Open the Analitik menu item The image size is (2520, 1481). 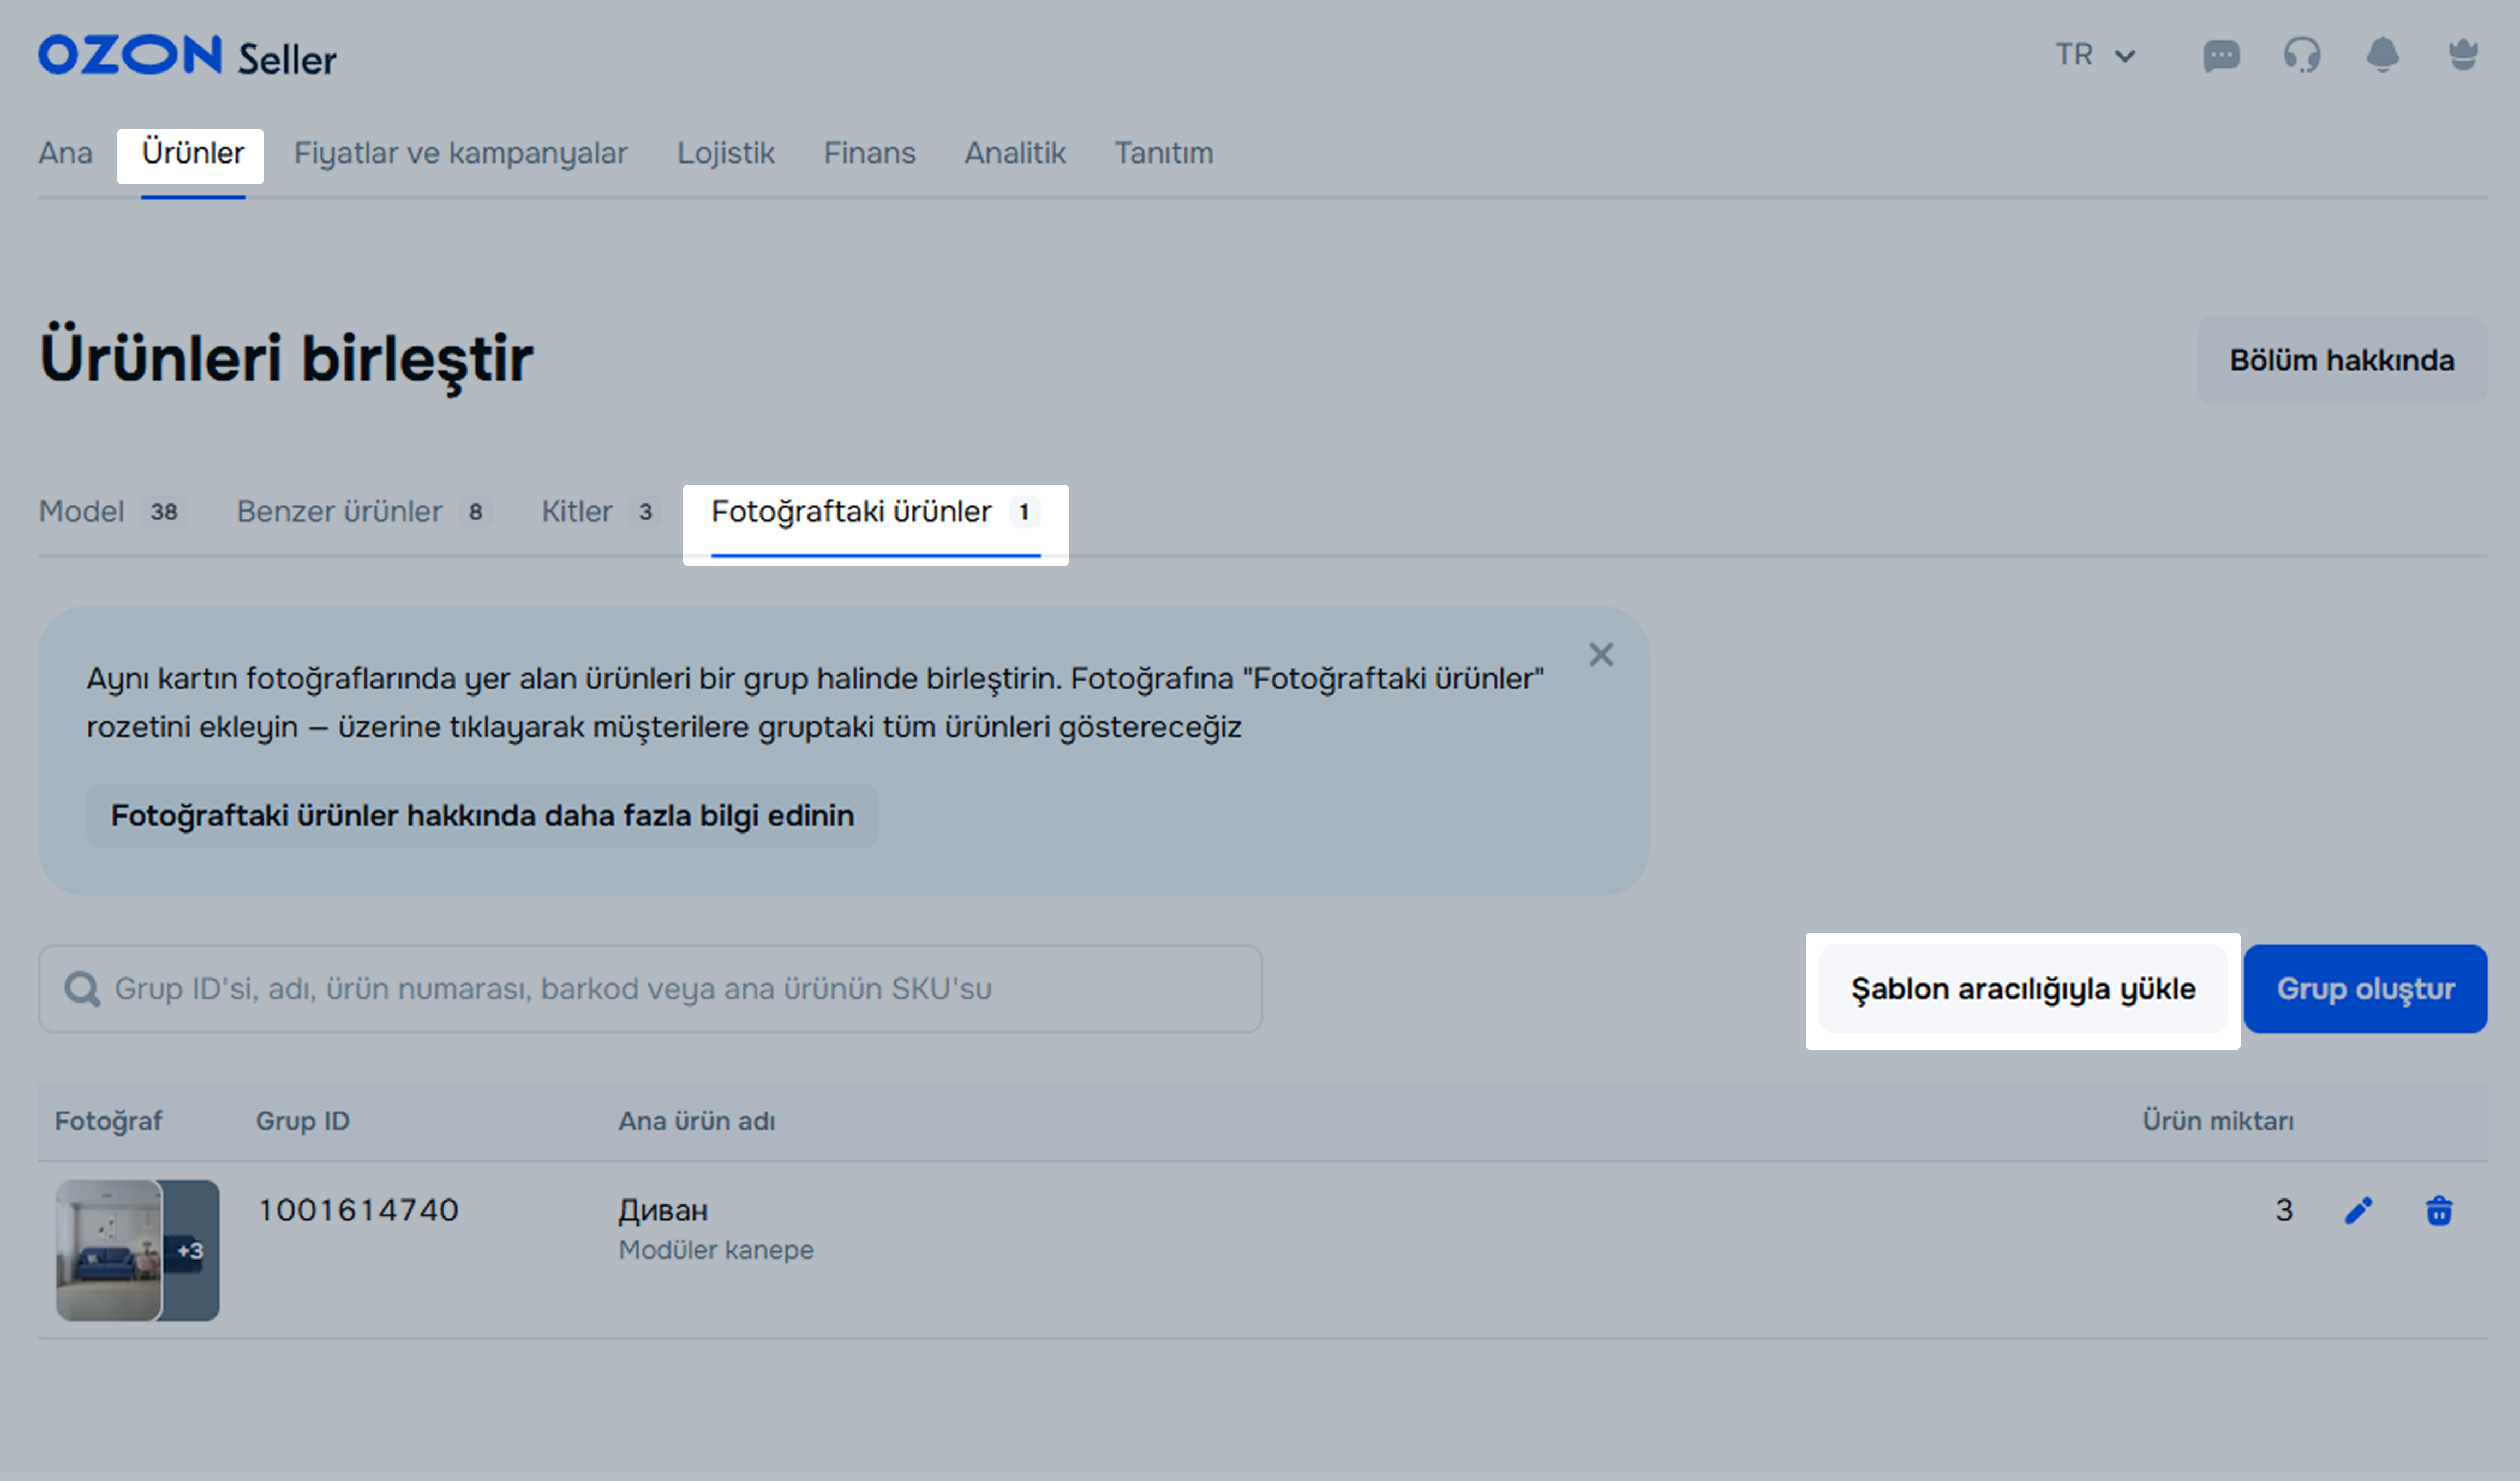[1014, 153]
